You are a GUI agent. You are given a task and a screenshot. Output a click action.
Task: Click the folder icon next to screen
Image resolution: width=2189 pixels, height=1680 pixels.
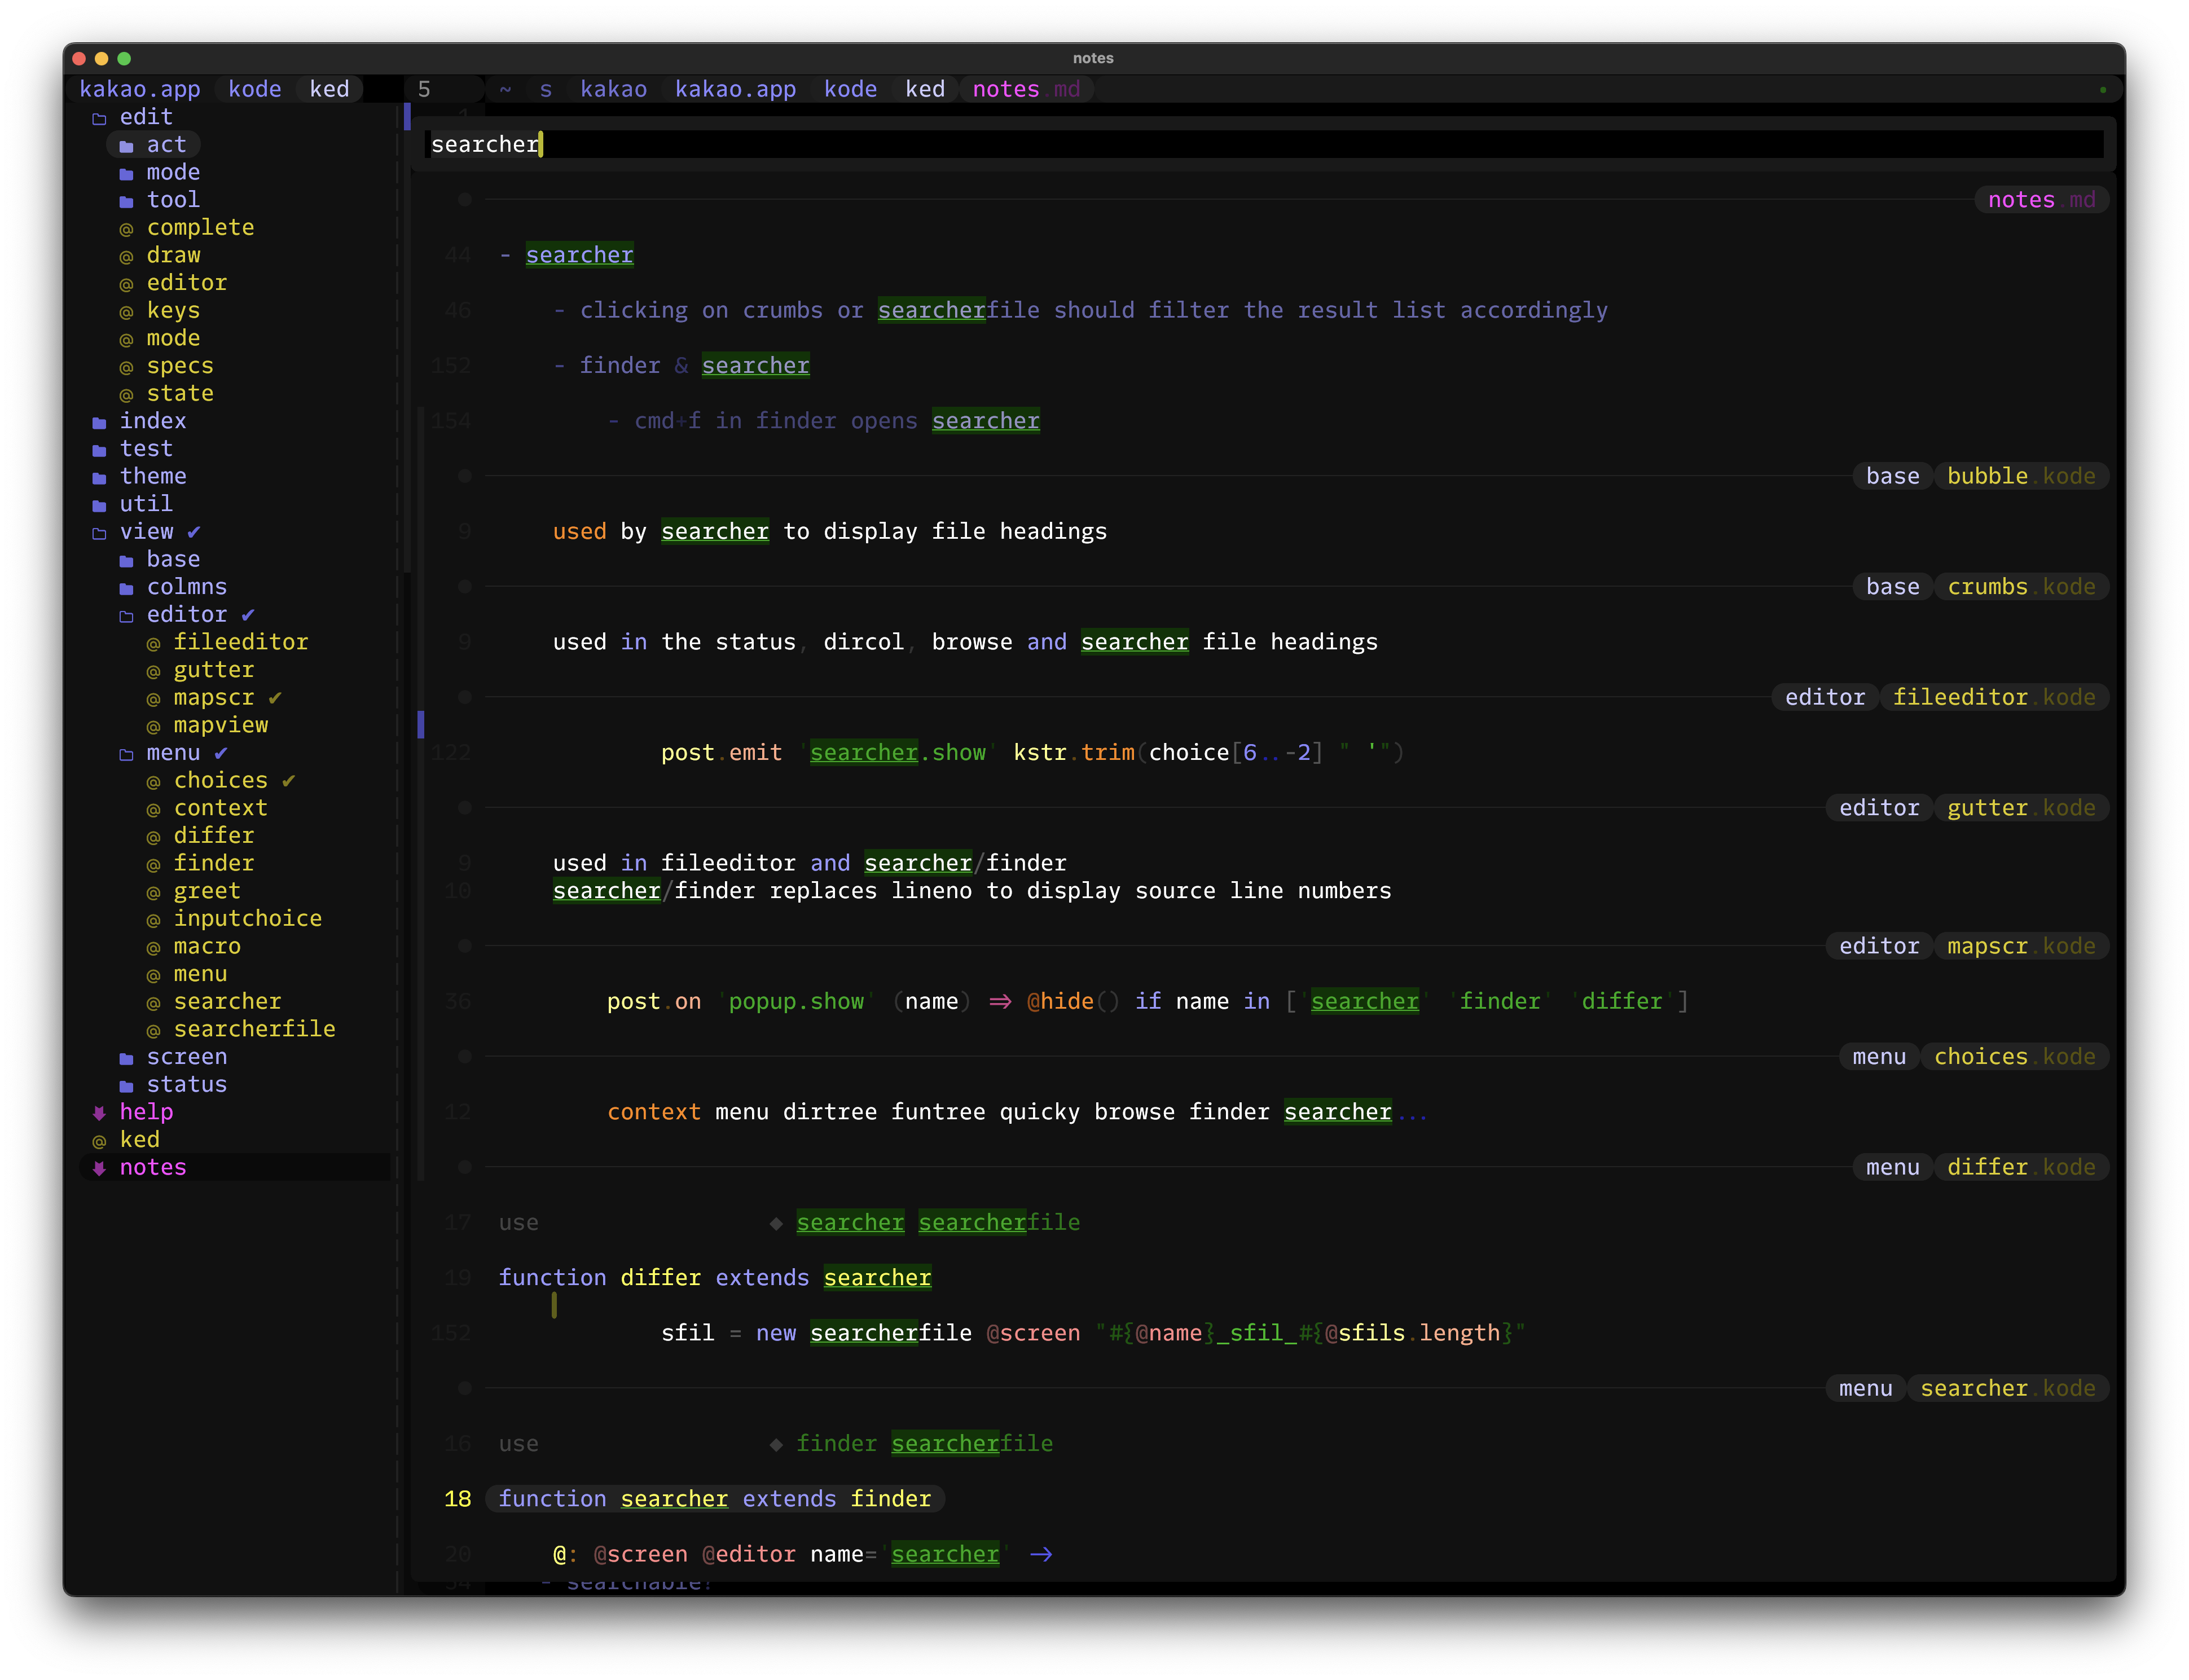(126, 1058)
